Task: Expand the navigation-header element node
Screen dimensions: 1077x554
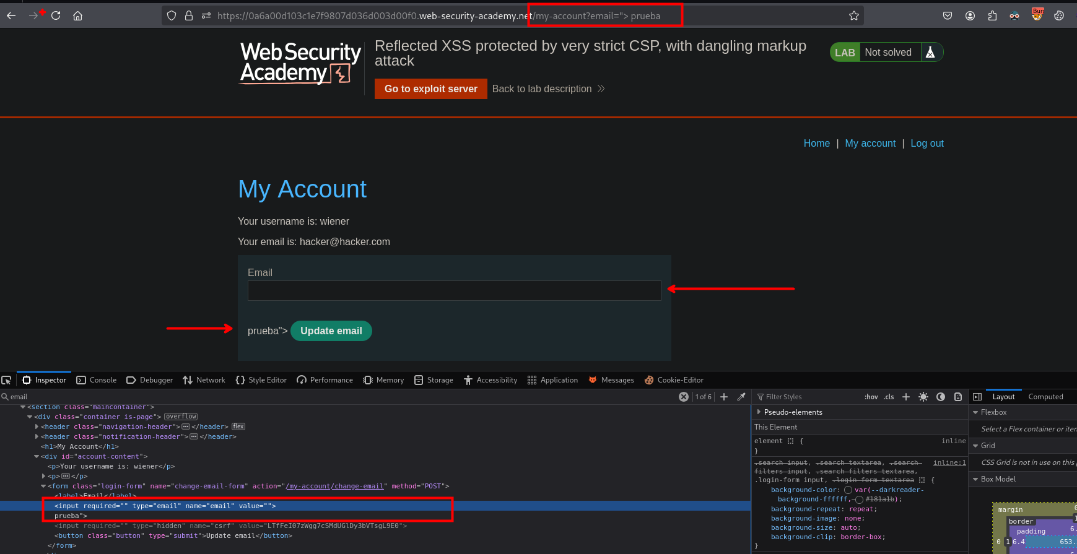Action: (37, 426)
